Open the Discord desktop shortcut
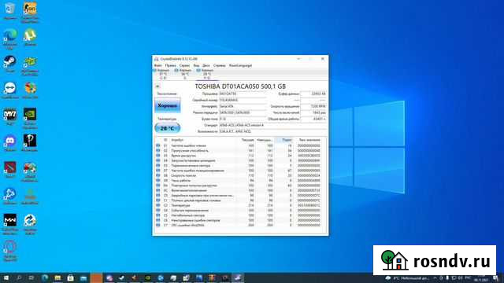The height and width of the screenshot is (283, 504). click(10, 143)
